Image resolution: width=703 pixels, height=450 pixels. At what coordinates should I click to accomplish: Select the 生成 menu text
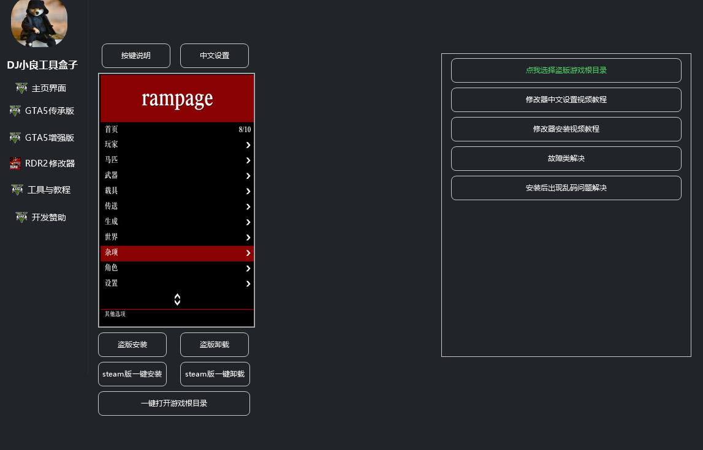(x=111, y=221)
